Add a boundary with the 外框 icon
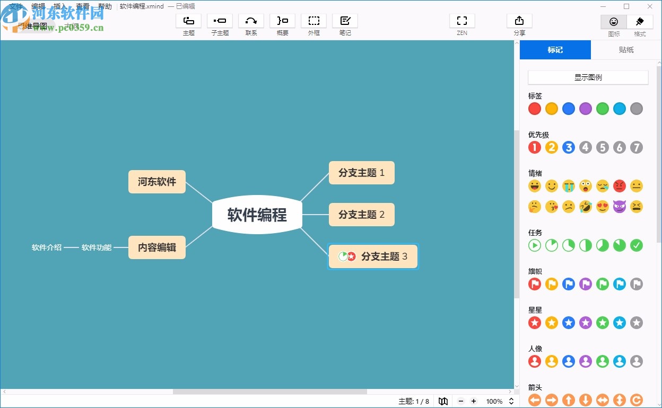Screen dimensions: 662x408 [314, 21]
